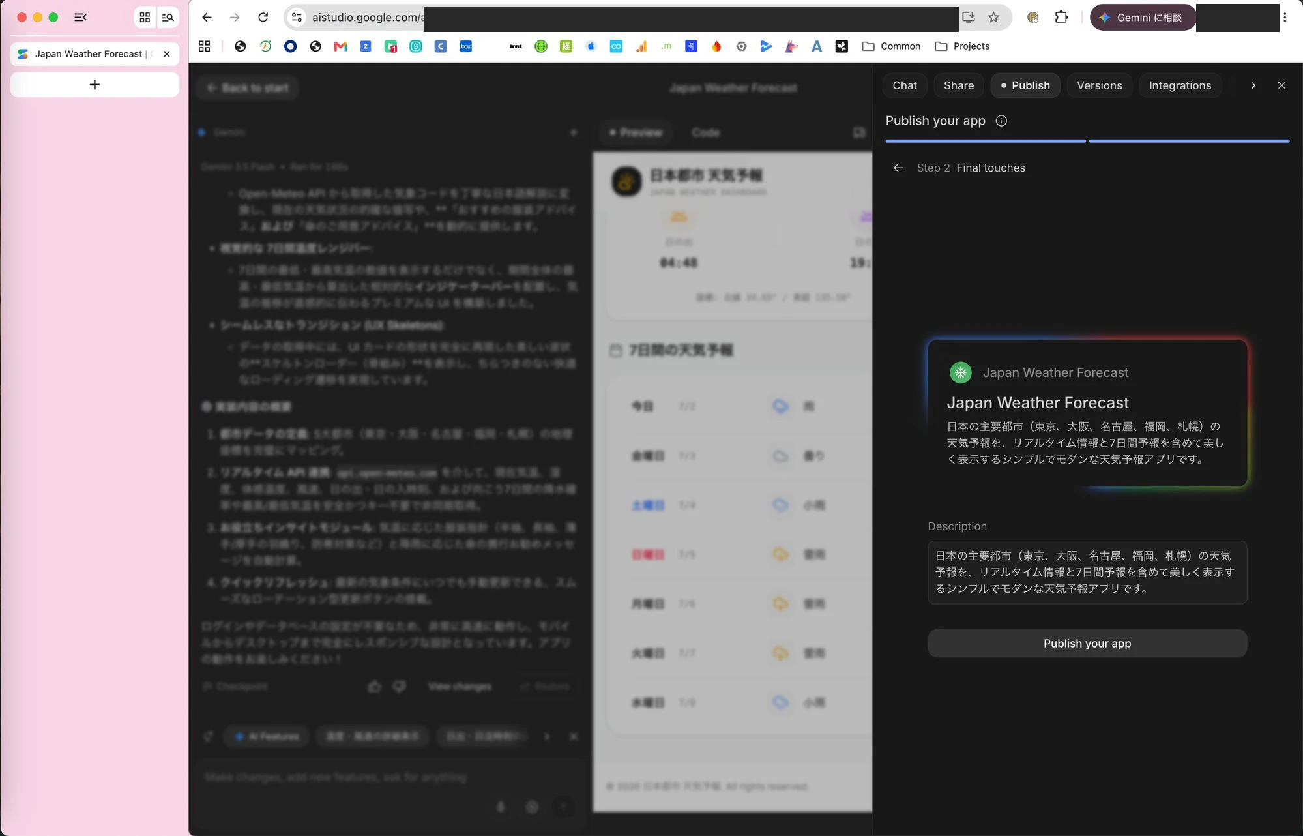Go back in browser history
The width and height of the screenshot is (1303, 836).
tap(207, 18)
